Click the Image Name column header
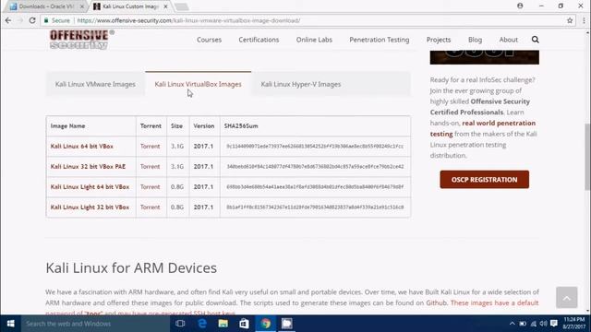 click(67, 126)
